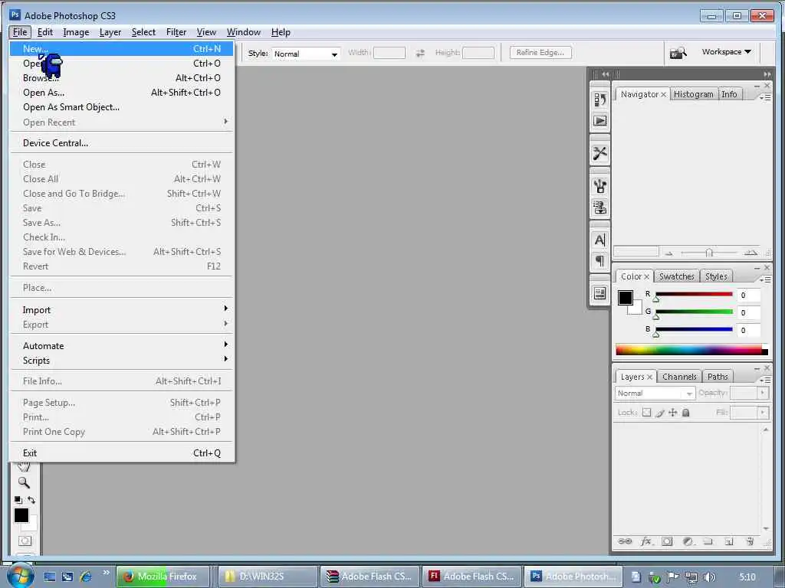Open the Clone Source panel icon
This screenshot has width=785, height=588.
[x=599, y=207]
